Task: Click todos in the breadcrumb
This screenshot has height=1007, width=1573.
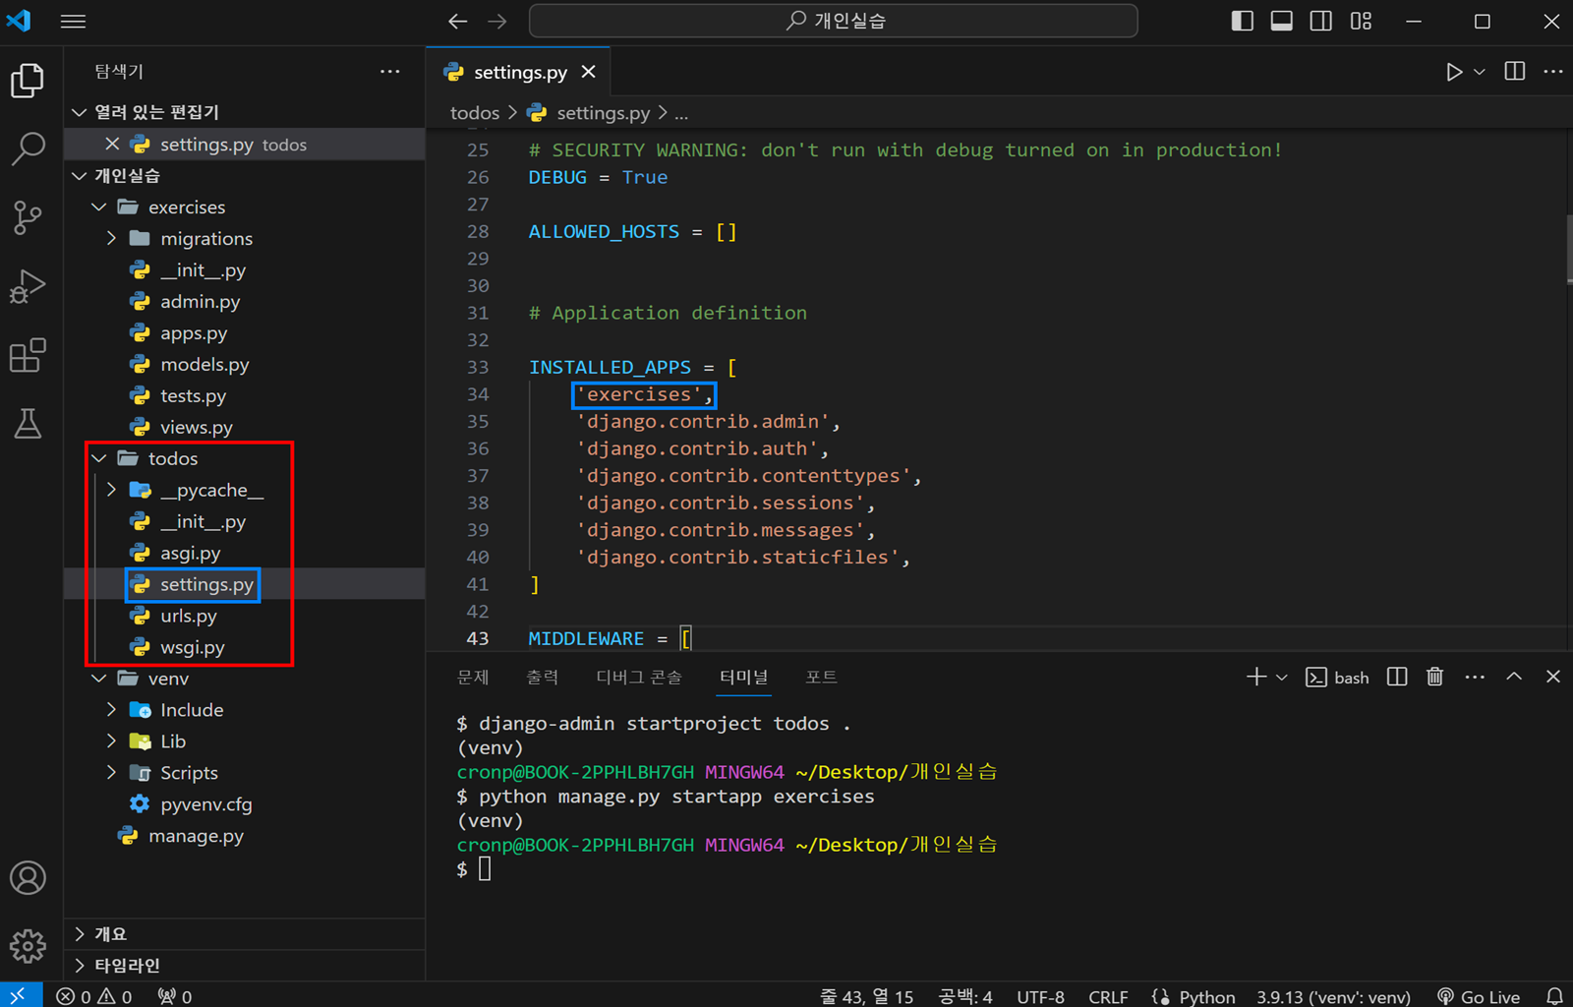Action: point(475,113)
